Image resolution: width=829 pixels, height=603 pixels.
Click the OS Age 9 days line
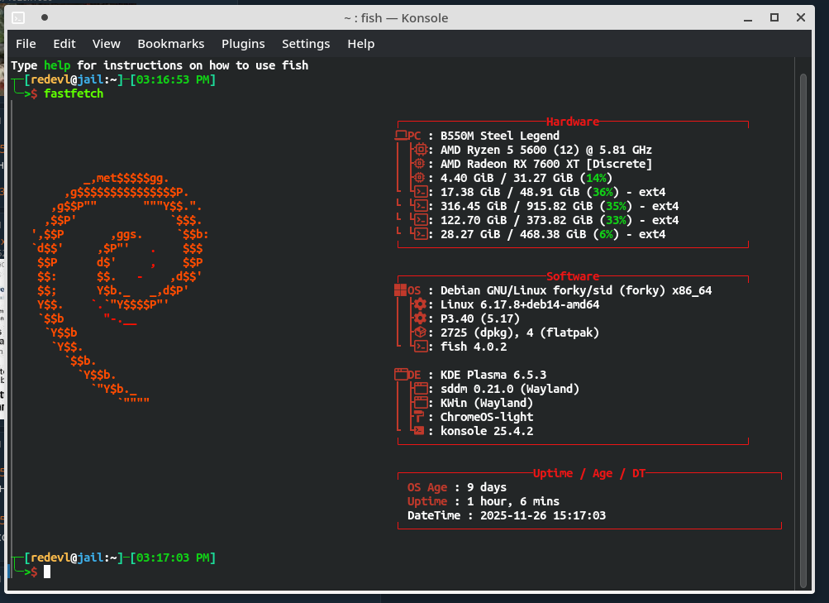point(457,487)
